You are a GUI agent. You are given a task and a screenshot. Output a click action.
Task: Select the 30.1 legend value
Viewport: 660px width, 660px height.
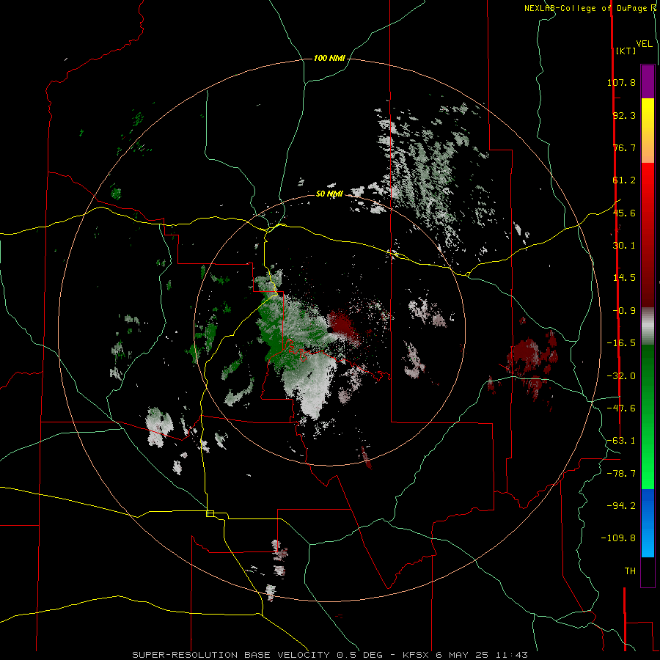point(624,246)
